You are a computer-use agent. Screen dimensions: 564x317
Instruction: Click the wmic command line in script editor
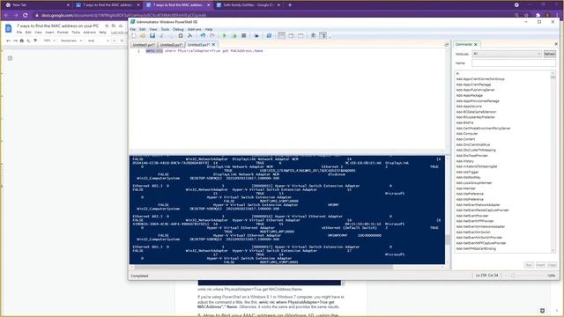pyautogui.click(x=204, y=51)
